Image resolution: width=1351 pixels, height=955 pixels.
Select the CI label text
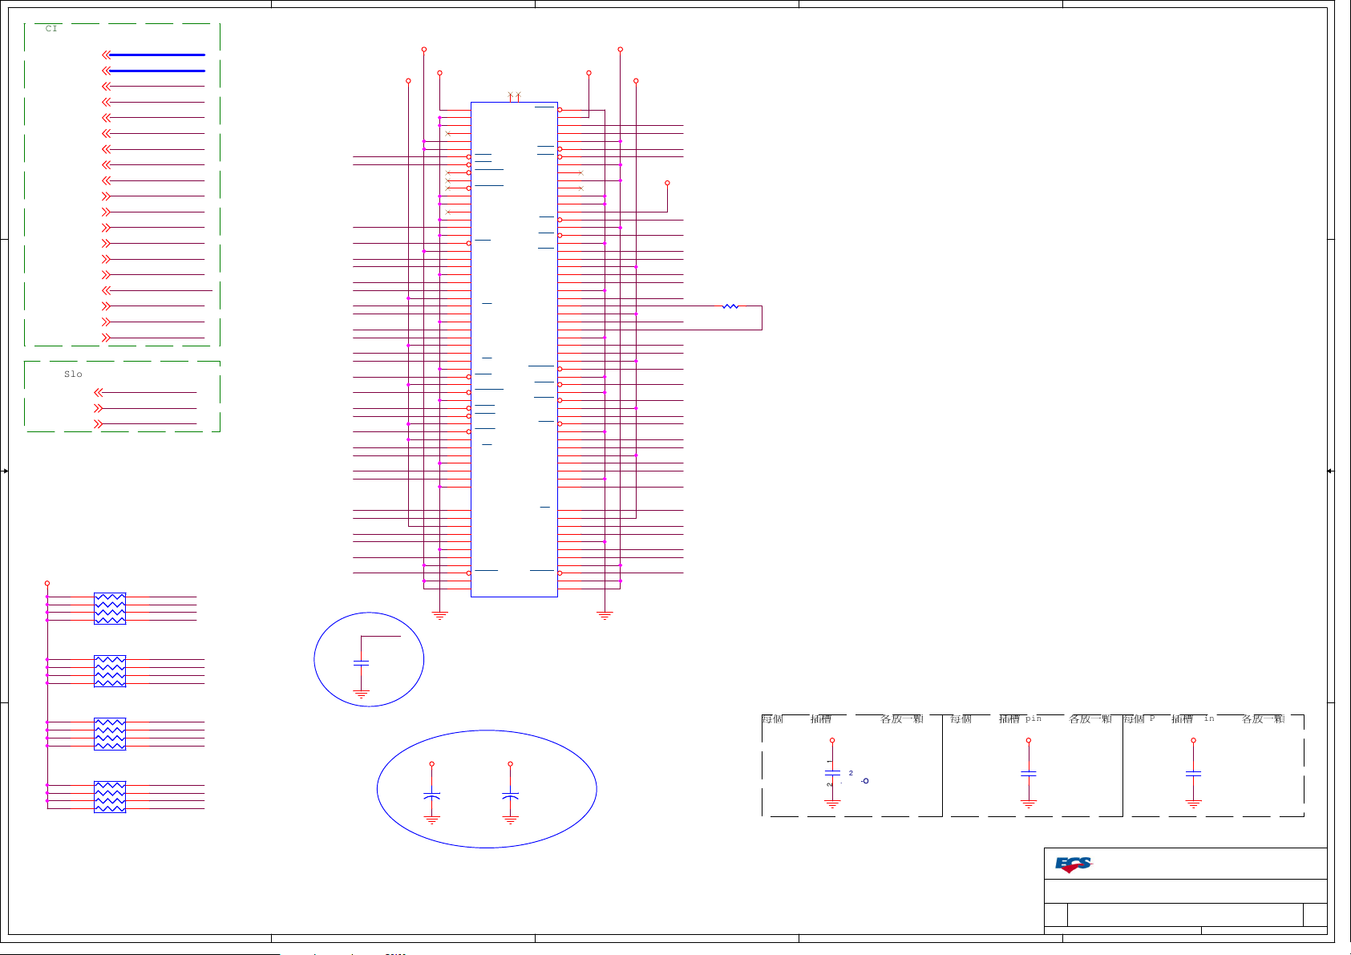coord(51,29)
